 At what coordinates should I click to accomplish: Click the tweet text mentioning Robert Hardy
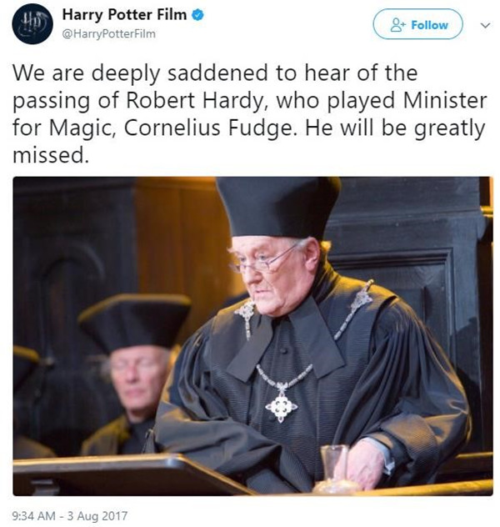[249, 113]
